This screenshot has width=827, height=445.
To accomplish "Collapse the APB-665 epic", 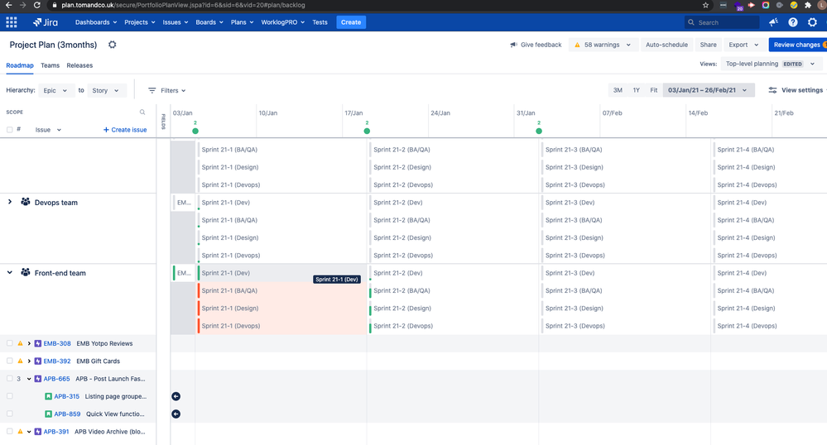I will pyautogui.click(x=29, y=379).
